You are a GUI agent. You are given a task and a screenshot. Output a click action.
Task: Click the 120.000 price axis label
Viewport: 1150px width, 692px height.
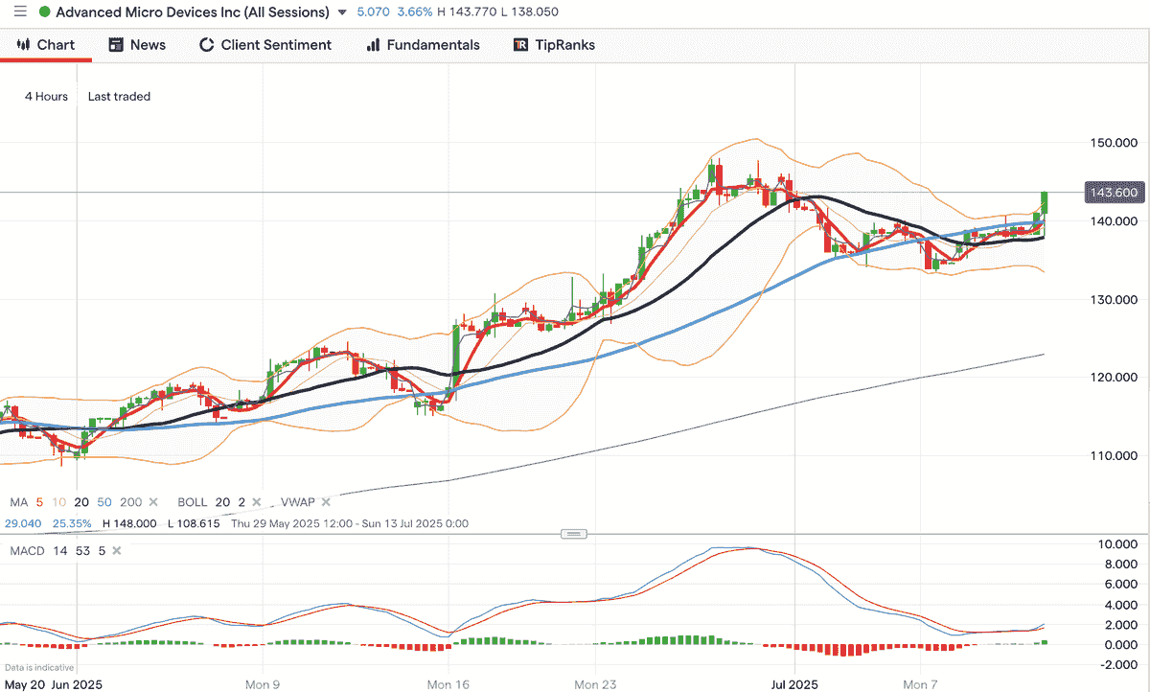click(x=1113, y=378)
